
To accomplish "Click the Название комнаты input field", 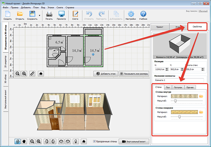I will [179, 80].
